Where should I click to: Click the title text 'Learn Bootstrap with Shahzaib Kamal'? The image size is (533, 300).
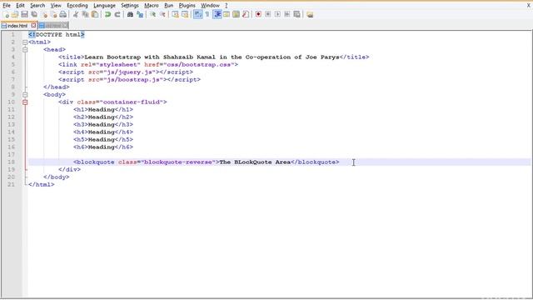150,57
